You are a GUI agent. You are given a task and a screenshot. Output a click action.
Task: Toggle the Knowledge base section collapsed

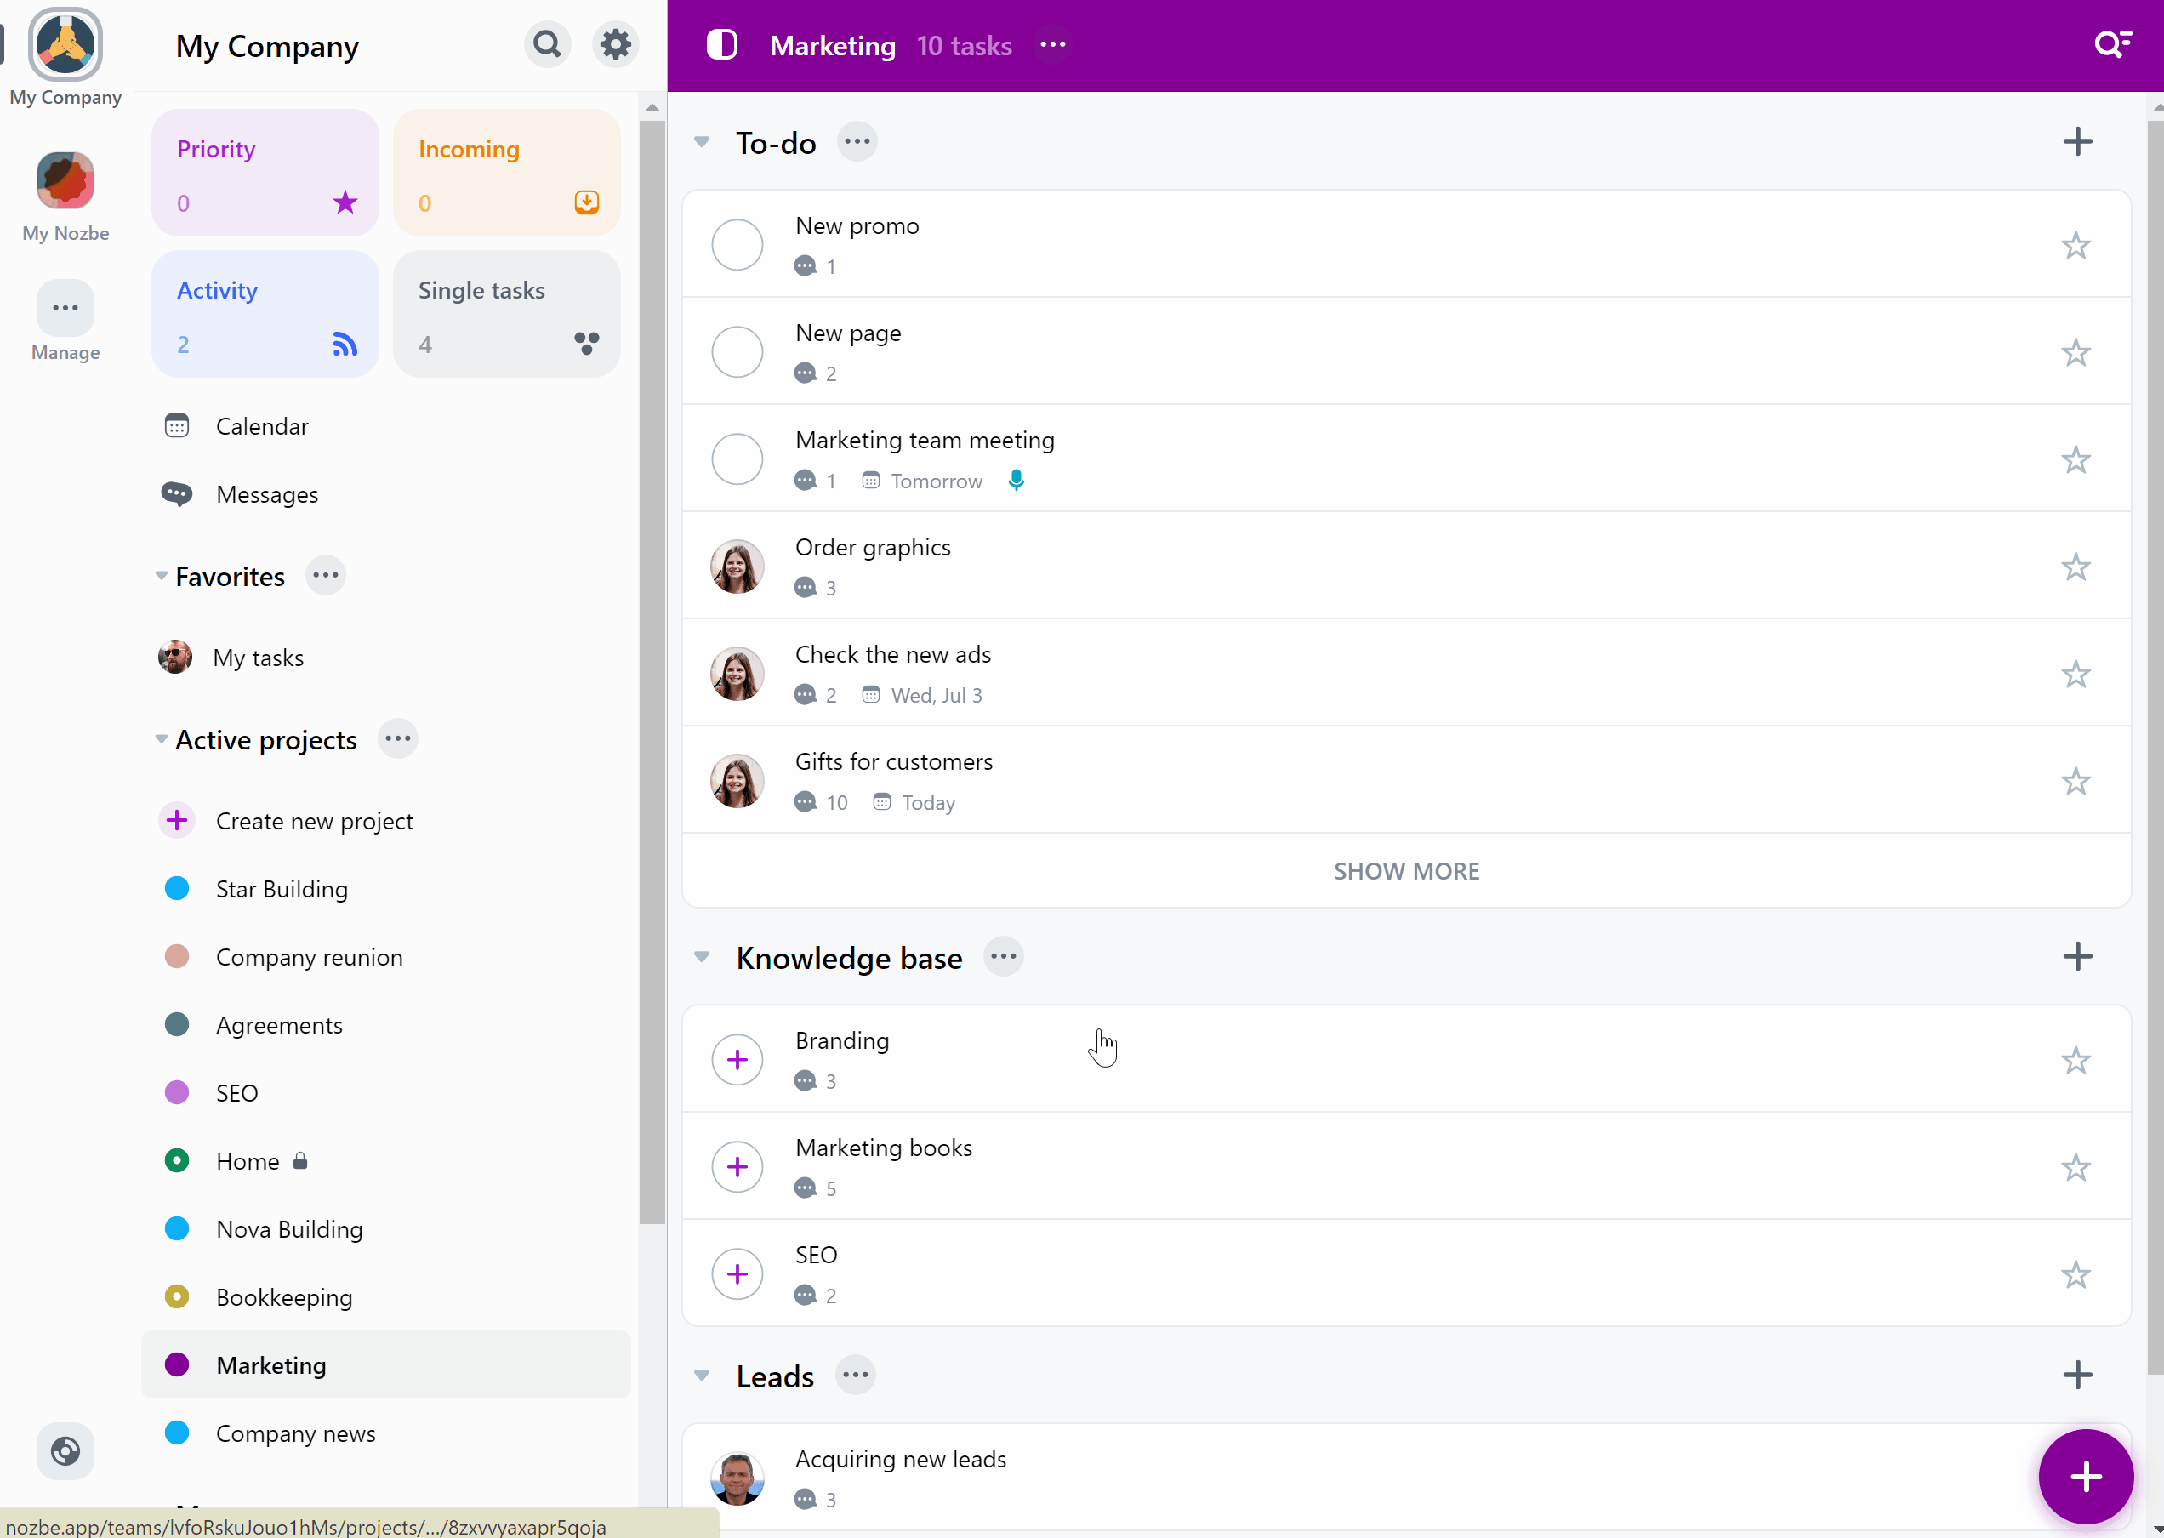[703, 957]
